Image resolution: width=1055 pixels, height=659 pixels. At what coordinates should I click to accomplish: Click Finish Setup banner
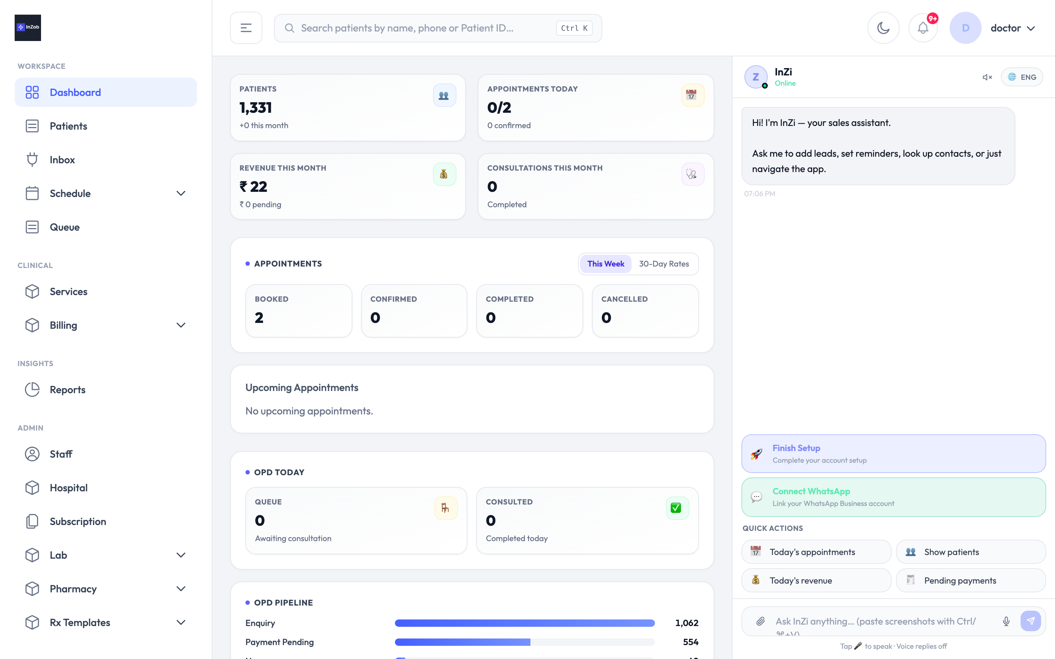893,454
